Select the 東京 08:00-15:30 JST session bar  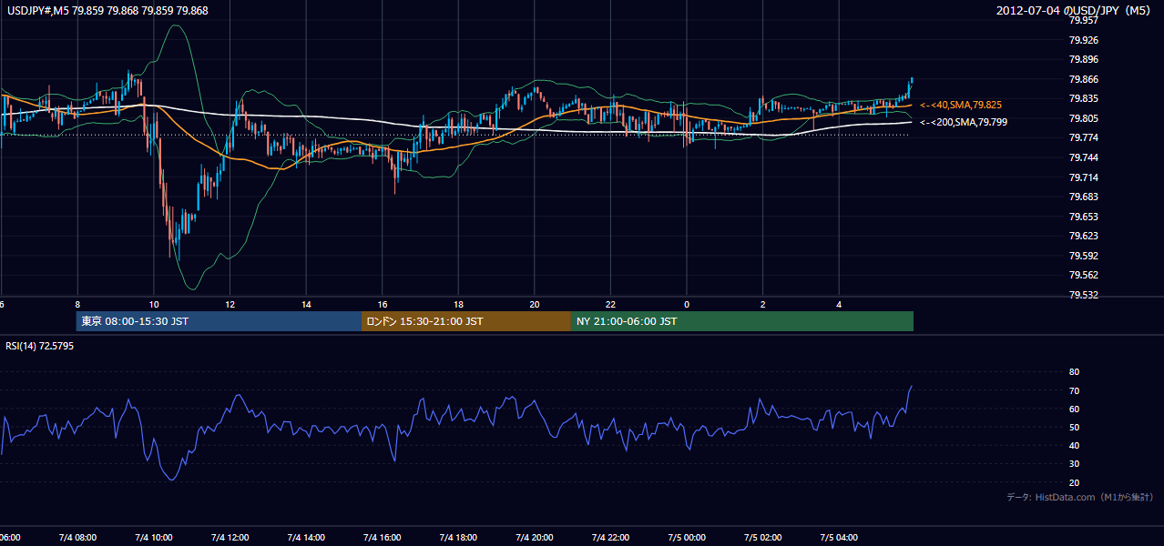coord(219,321)
